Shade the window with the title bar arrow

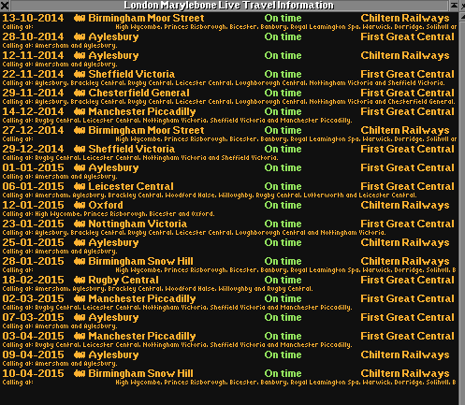(454, 6)
